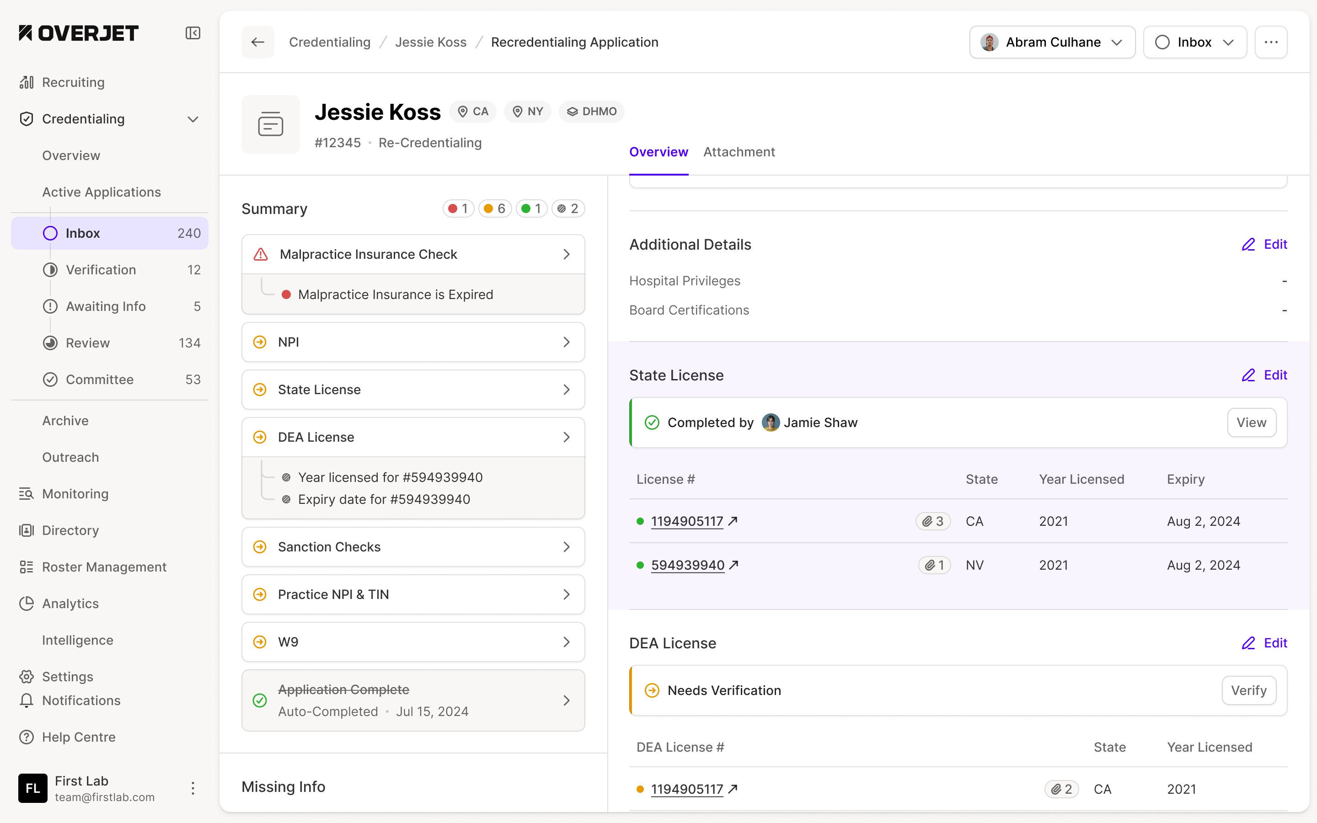Open the First Lab account kebab menu
The width and height of the screenshot is (1317, 823).
pos(193,788)
